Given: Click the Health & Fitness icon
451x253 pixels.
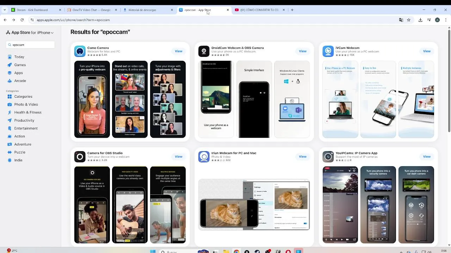Looking at the screenshot, I should (x=10, y=112).
